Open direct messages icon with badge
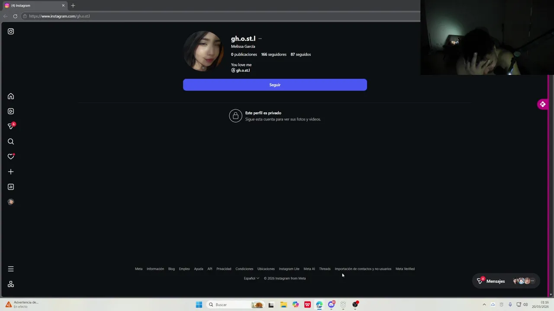The height and width of the screenshot is (311, 554). 11,126
